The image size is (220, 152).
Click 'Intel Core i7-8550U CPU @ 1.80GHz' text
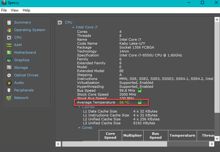point(151,55)
